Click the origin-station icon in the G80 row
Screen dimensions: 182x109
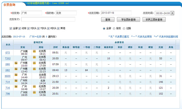pyautogui.click(x=16, y=63)
